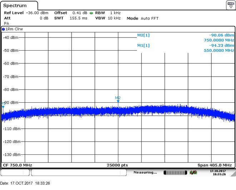Select the RBW 1 kHz value
Image resolution: width=236 pixels, height=190 pixels.
pyautogui.click(x=115, y=13)
